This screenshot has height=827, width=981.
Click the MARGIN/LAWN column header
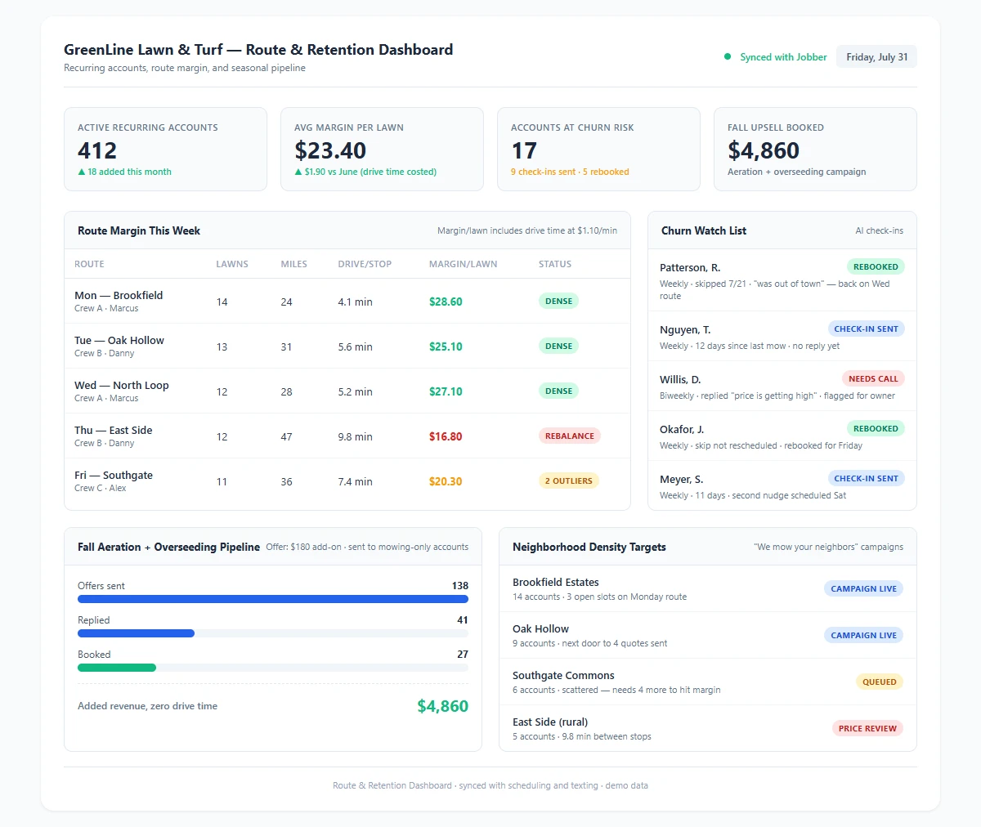[x=463, y=264]
